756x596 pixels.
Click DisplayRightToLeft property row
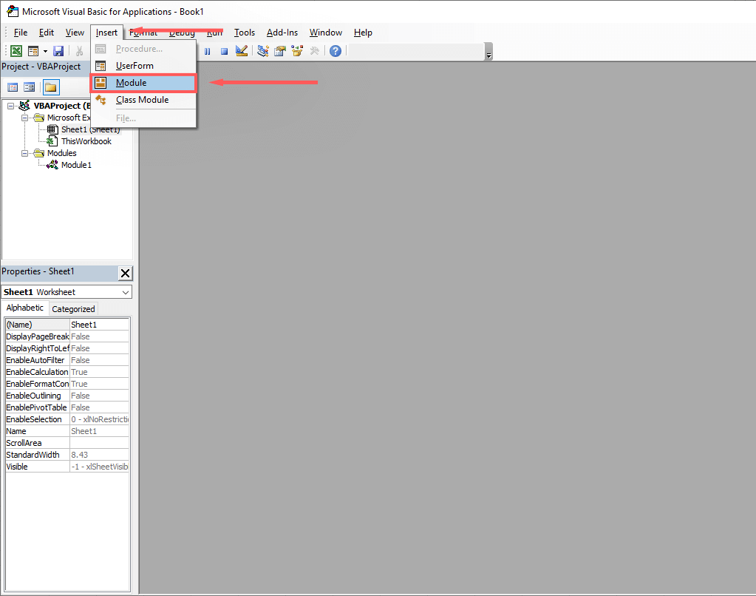coord(67,348)
